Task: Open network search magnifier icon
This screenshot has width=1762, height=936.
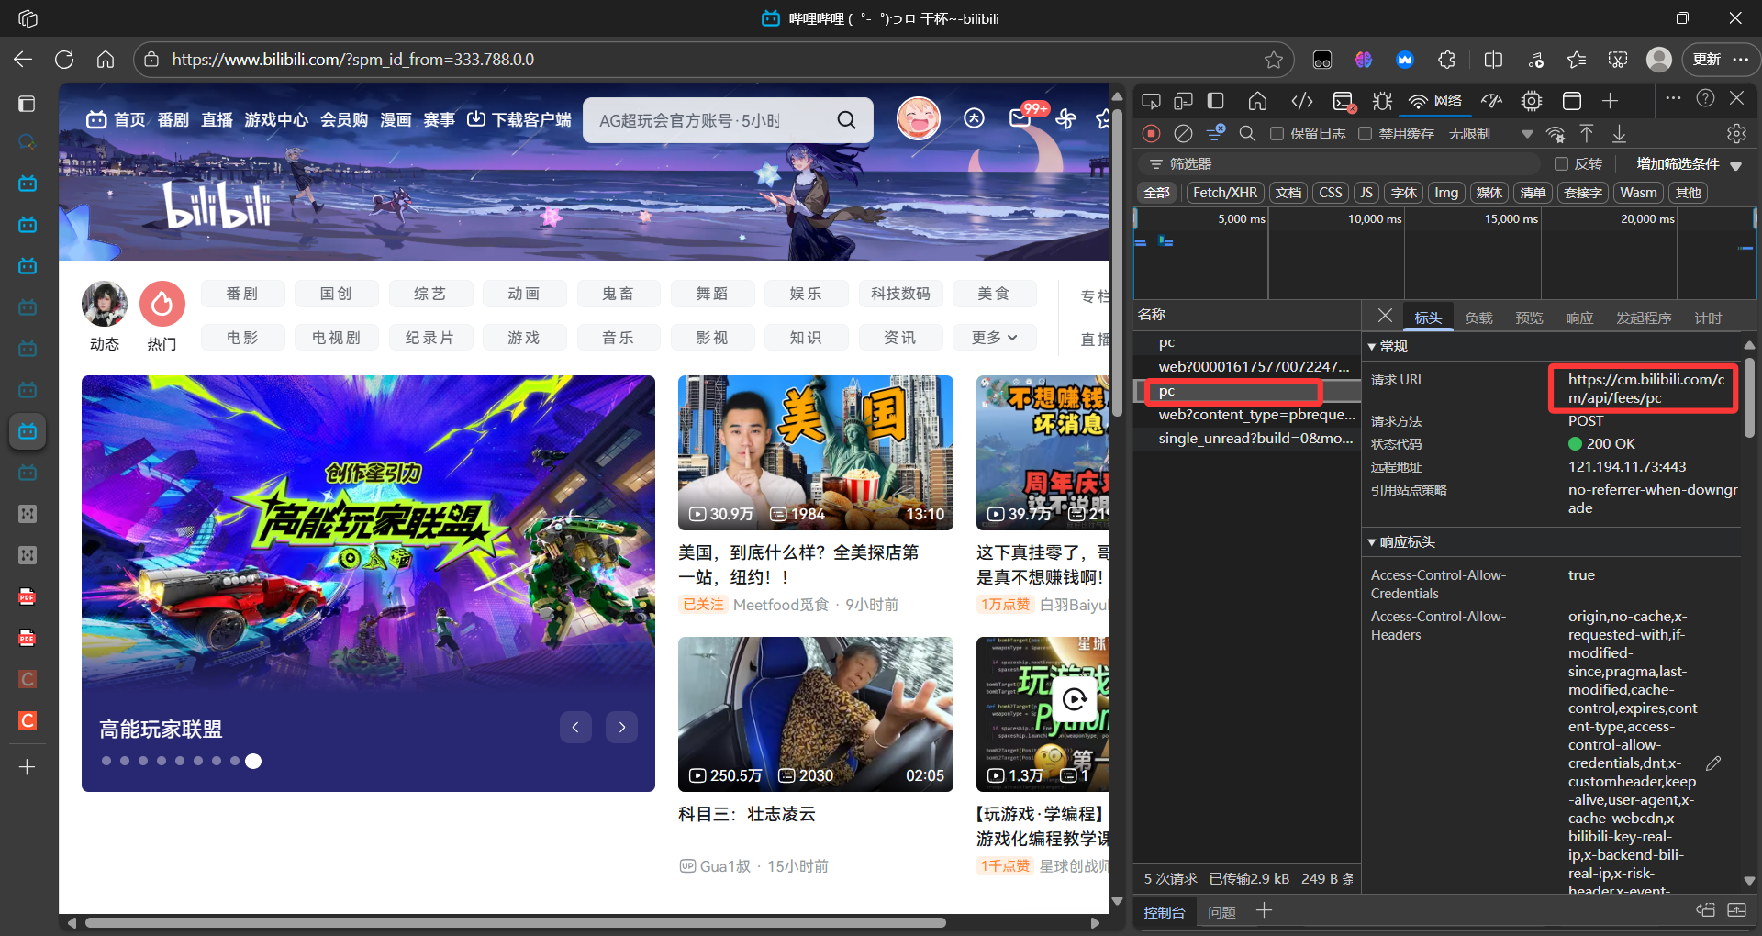Action: click(1247, 134)
